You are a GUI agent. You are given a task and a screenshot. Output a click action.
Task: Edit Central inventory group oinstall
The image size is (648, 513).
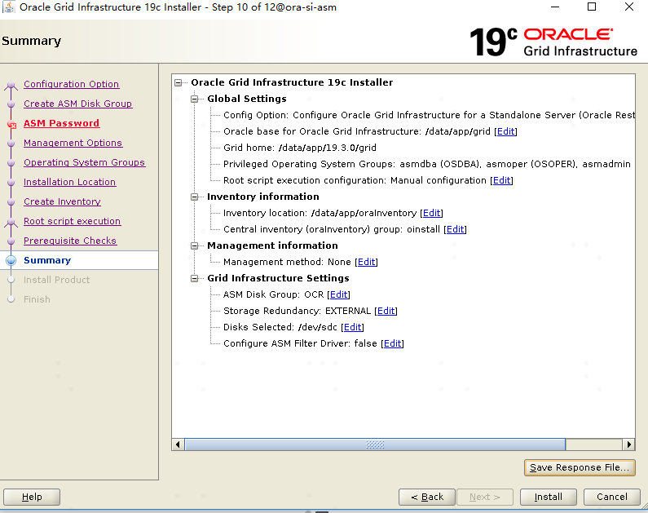(x=455, y=229)
